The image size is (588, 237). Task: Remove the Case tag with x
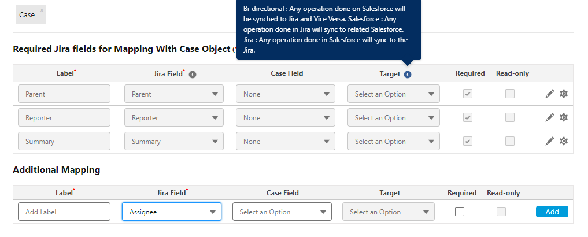coord(42,10)
